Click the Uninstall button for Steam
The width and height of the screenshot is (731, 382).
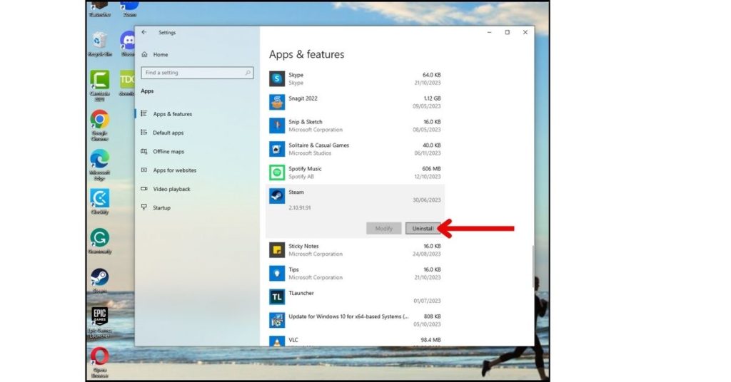pos(423,229)
